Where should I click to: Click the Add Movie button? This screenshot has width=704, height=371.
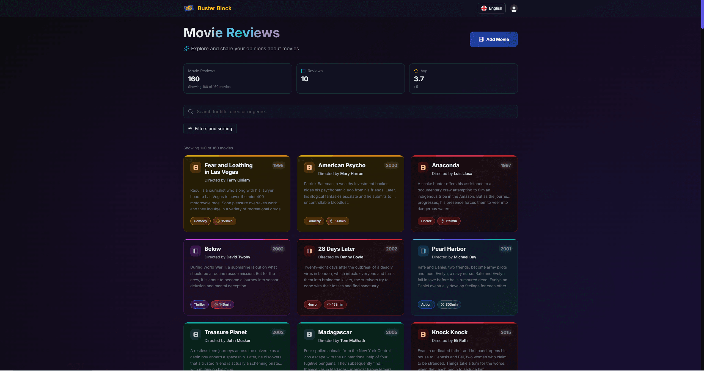tap(494, 39)
